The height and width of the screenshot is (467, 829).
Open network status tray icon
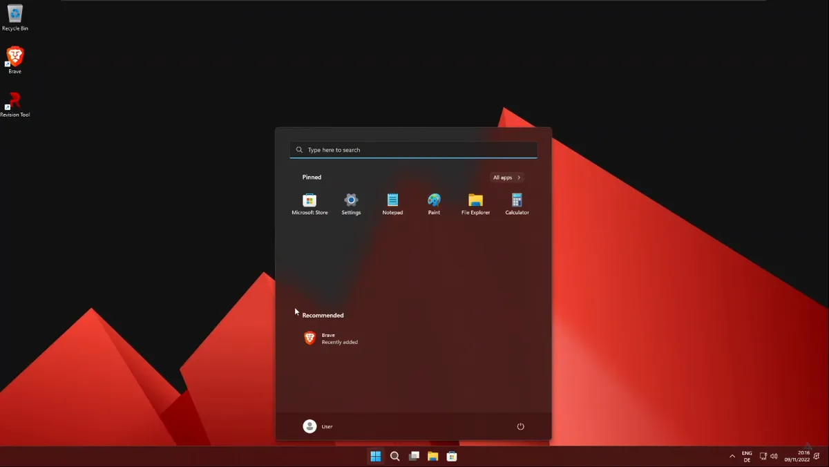coord(763,457)
